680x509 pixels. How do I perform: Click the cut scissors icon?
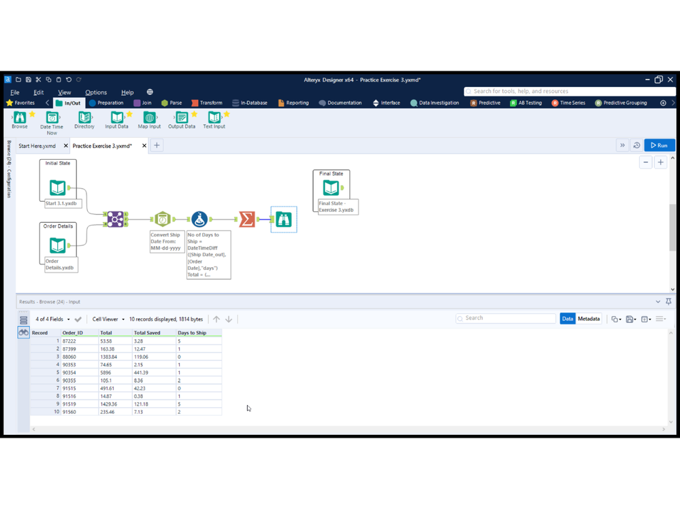[38, 80]
